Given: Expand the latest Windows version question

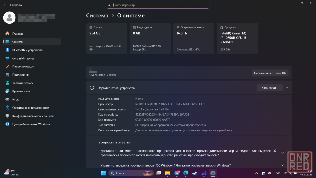Looking at the screenshot, I should [x=283, y=165].
